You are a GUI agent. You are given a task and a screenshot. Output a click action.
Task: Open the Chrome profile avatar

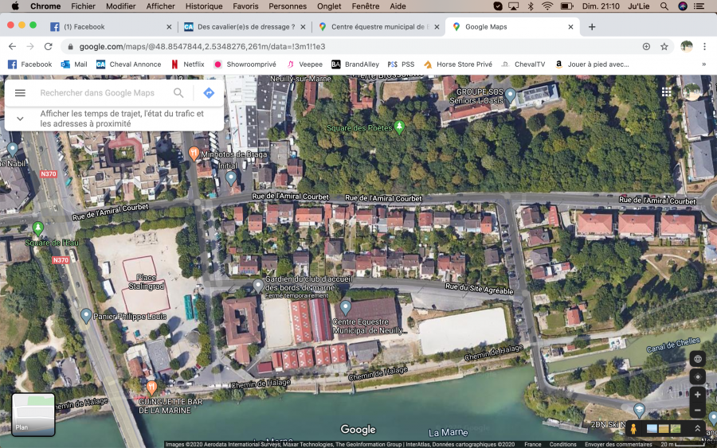click(x=687, y=47)
